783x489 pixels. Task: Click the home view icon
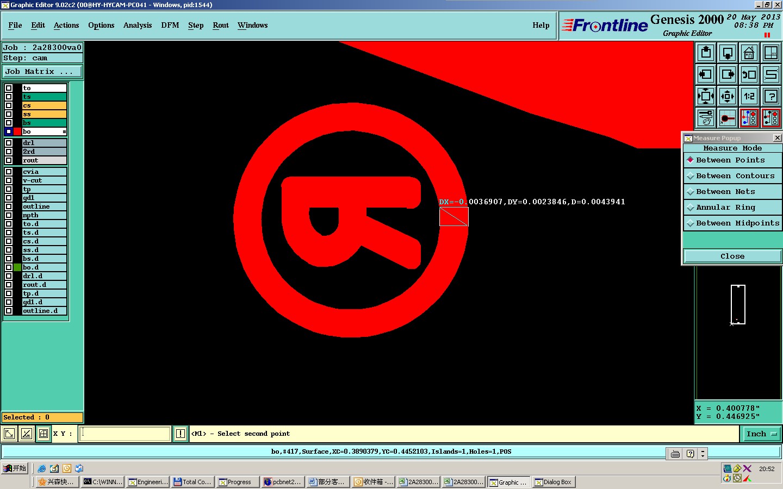749,53
